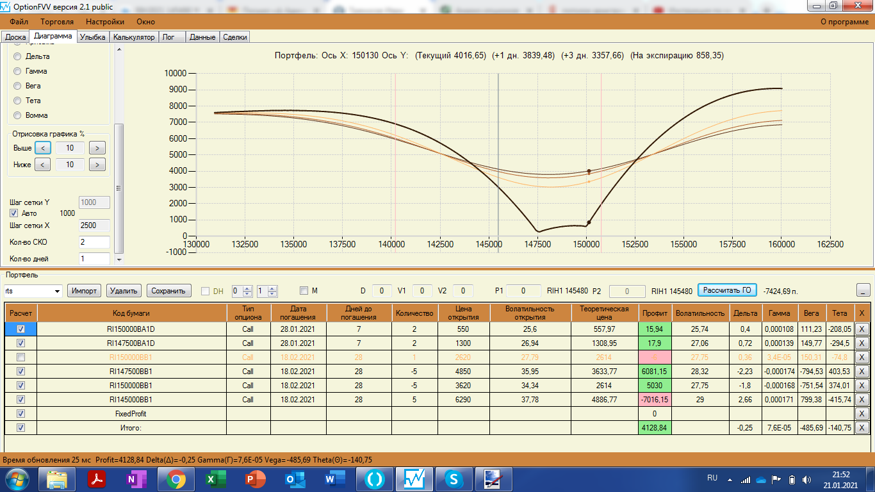Open the Окно menu
The image size is (875, 492).
click(145, 22)
